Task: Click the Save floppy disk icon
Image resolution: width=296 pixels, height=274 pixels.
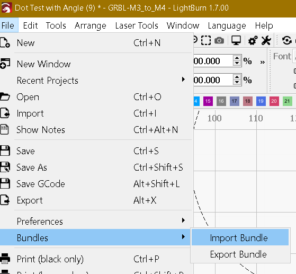Action: pyautogui.click(x=5, y=151)
